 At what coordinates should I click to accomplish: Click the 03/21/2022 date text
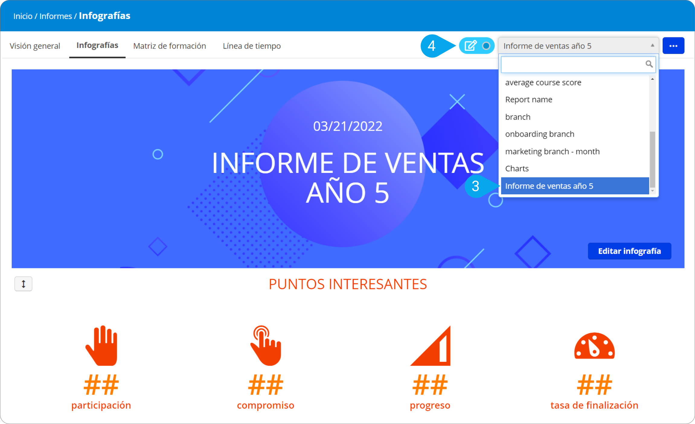(348, 126)
